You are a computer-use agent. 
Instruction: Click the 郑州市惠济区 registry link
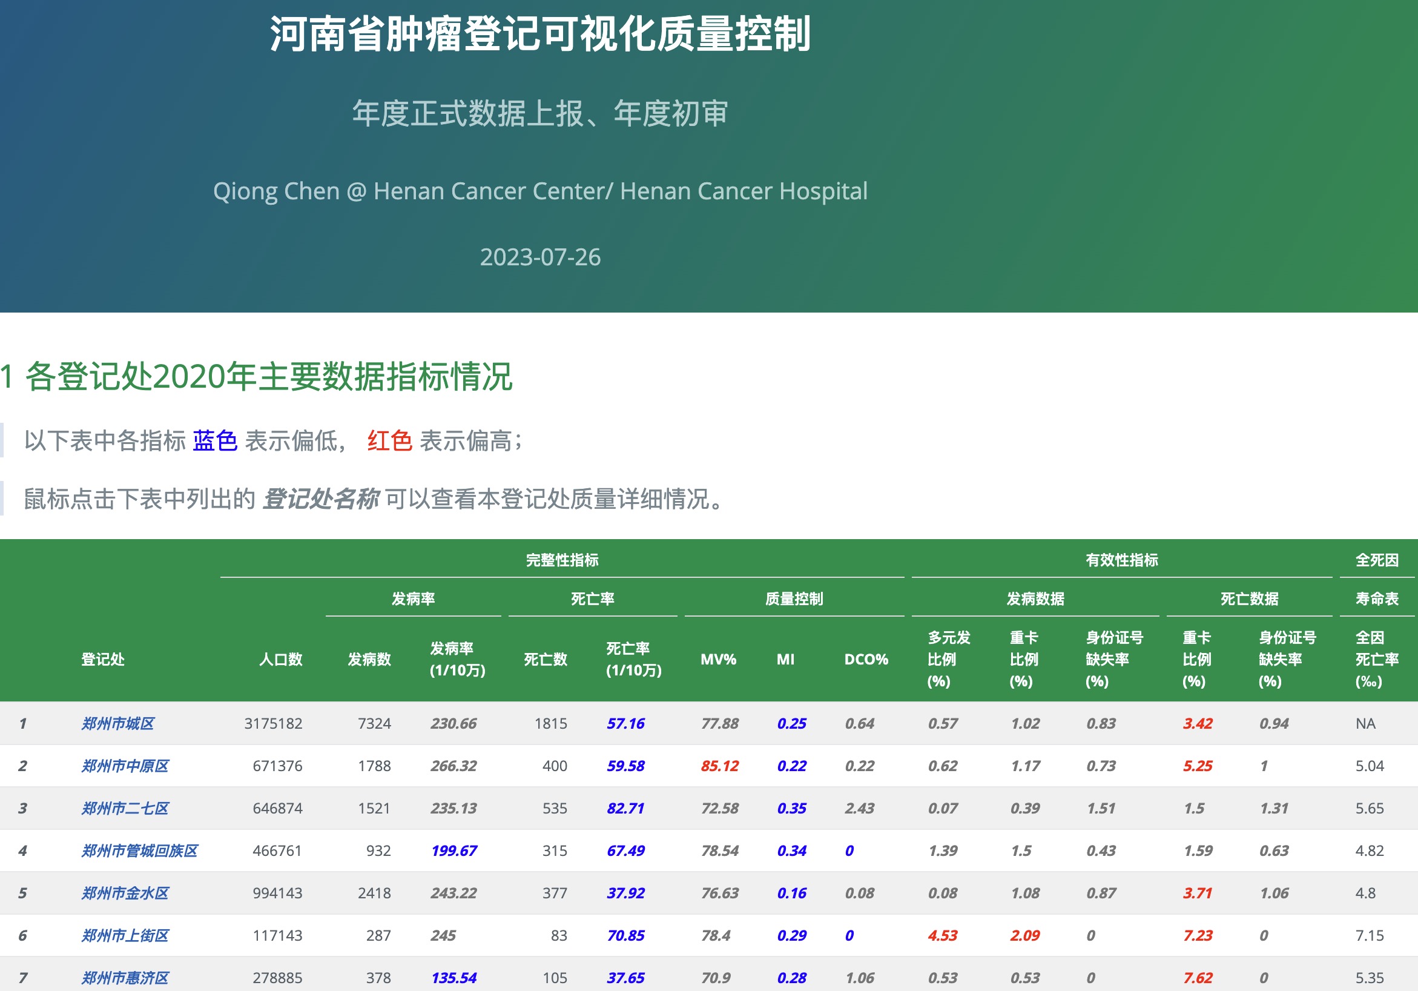tap(125, 978)
